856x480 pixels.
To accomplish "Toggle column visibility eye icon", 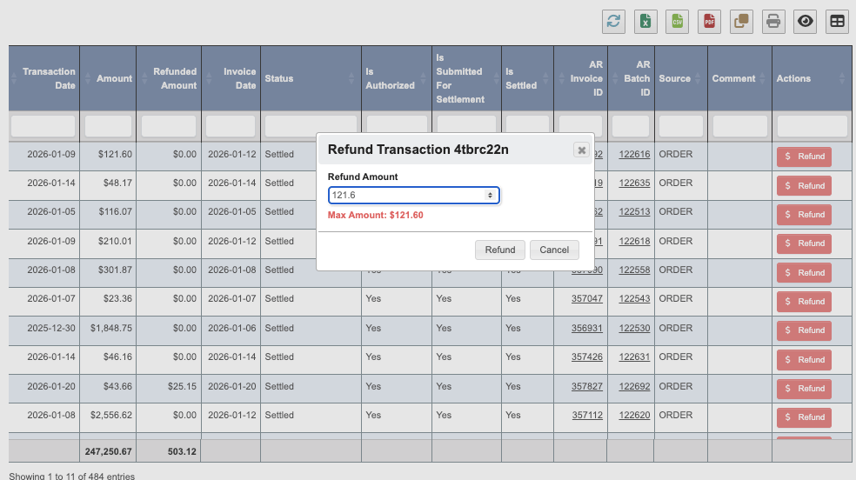I will pos(806,22).
